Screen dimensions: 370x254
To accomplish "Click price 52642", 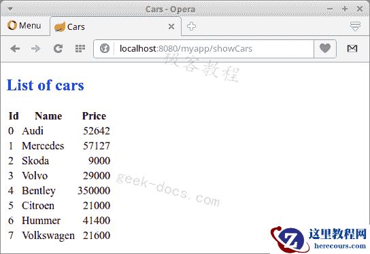I will point(97,131).
